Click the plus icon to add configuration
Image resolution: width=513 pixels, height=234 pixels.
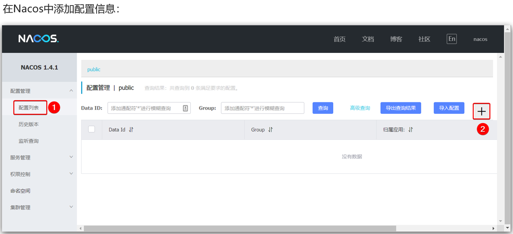tap(481, 112)
